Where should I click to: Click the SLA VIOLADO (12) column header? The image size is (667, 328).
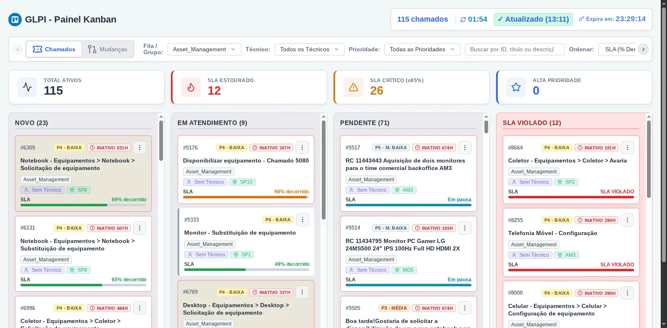point(532,123)
